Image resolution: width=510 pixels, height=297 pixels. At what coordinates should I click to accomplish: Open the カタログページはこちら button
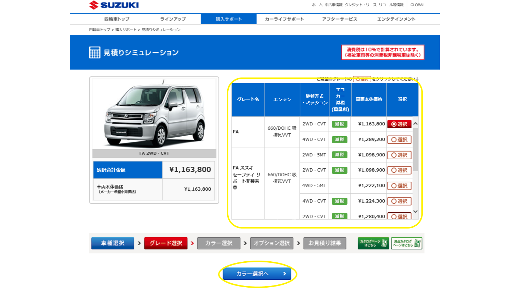click(373, 243)
